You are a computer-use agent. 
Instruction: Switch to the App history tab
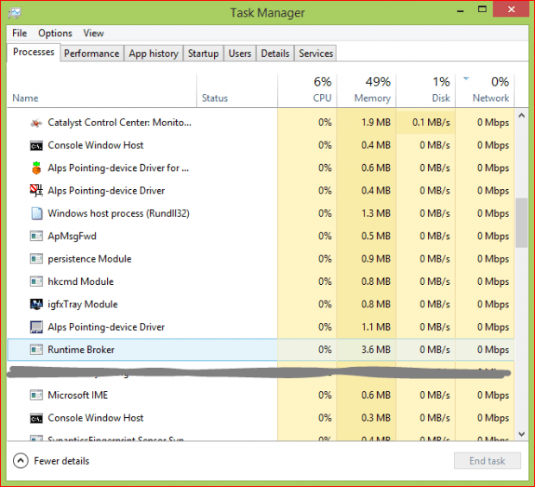click(154, 54)
